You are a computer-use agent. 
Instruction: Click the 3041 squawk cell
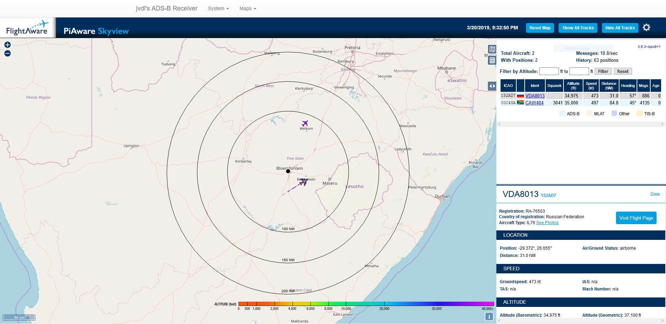pos(554,103)
